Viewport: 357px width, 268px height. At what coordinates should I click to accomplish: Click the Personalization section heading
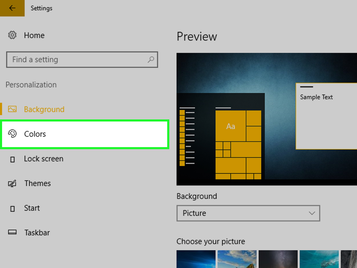coord(31,85)
